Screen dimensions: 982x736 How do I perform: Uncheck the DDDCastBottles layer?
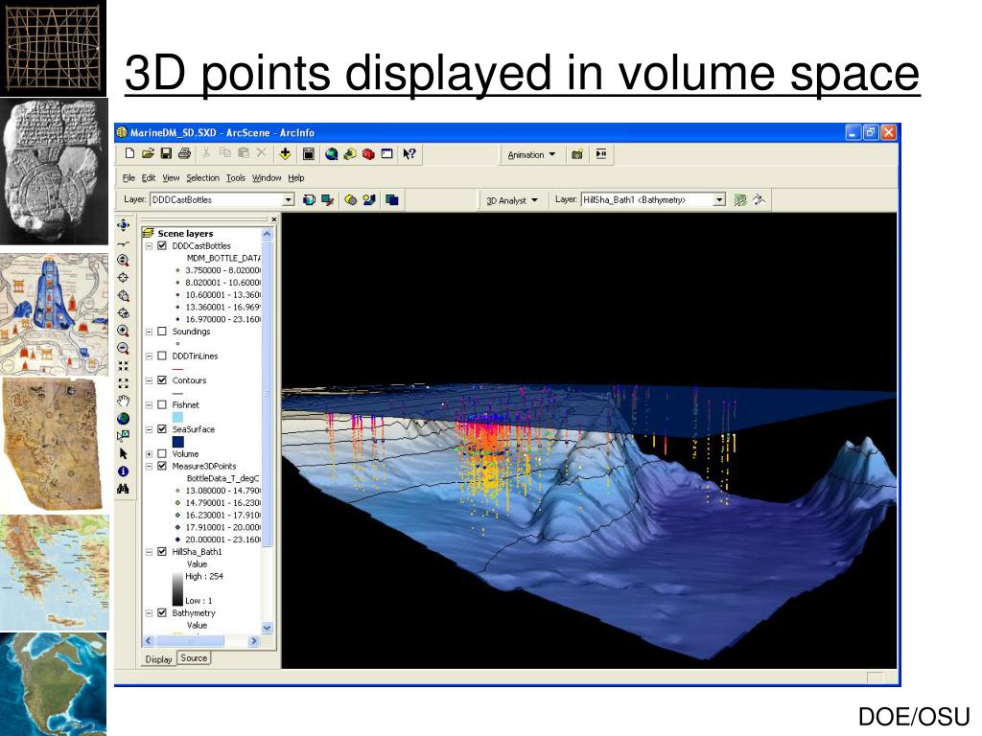pos(162,246)
